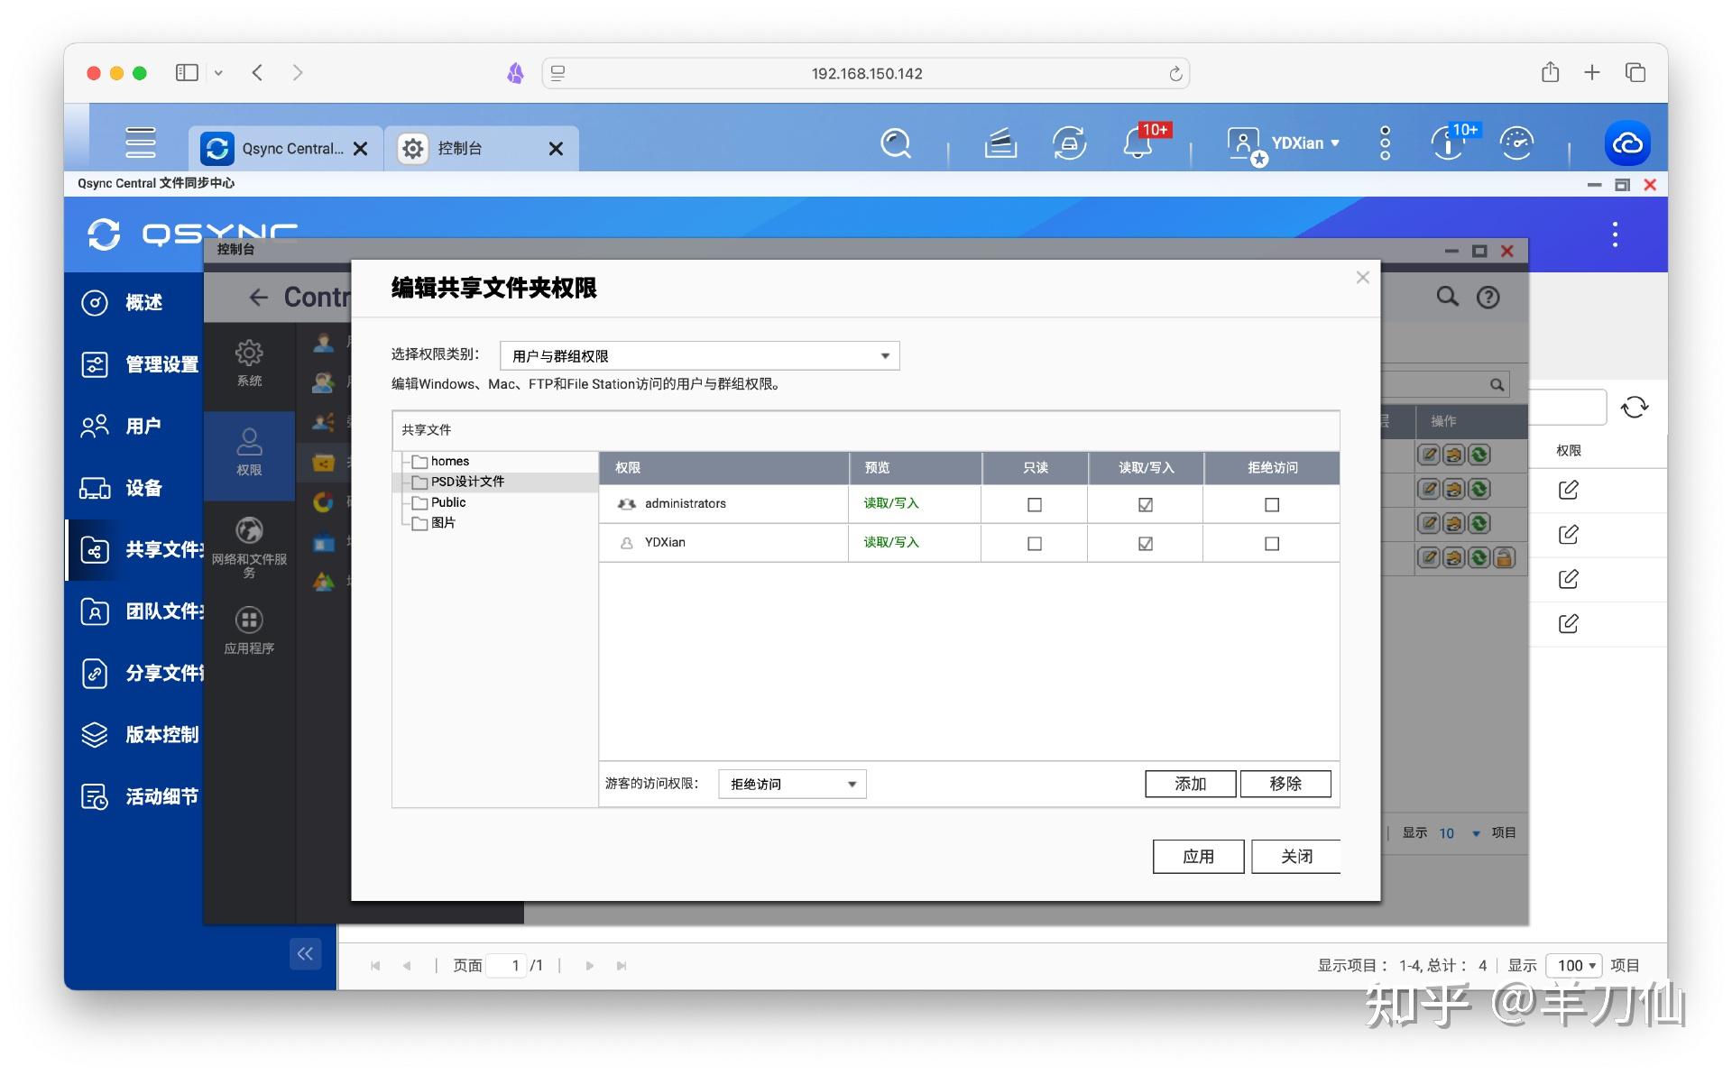The width and height of the screenshot is (1732, 1075).
Task: Uncheck 读取/写入 for administrators
Action: click(1145, 505)
